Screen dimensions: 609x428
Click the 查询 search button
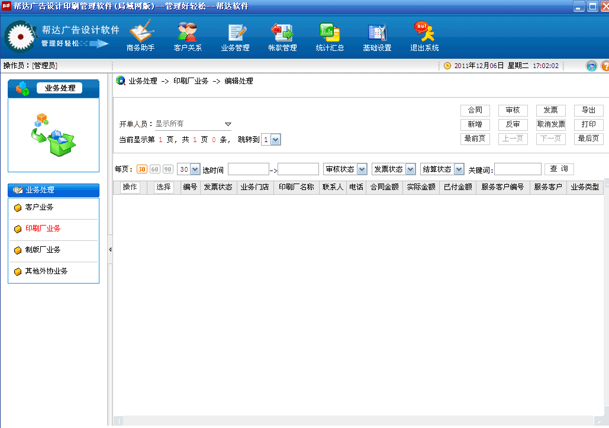[559, 169]
